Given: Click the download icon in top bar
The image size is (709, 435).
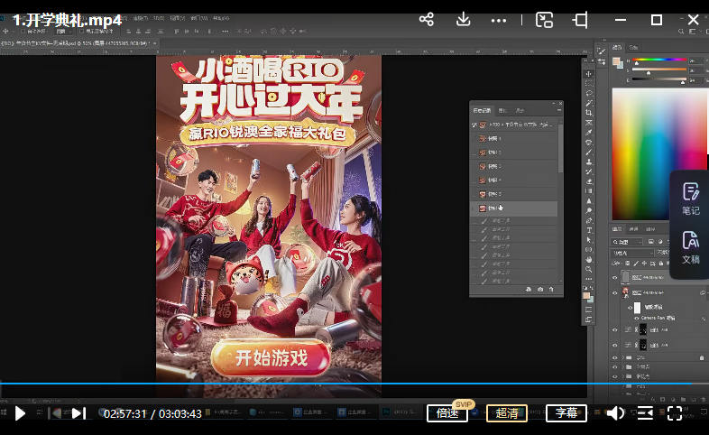Looking at the screenshot, I should coord(463,20).
